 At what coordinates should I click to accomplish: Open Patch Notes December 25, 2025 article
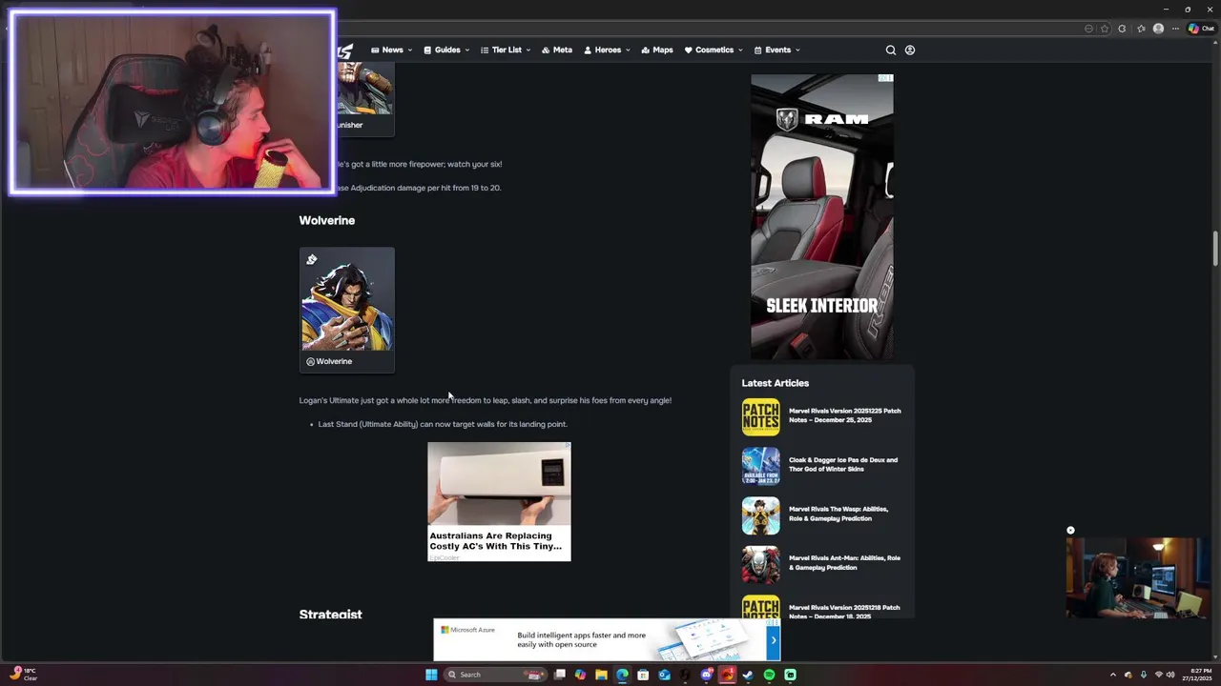tap(844, 415)
